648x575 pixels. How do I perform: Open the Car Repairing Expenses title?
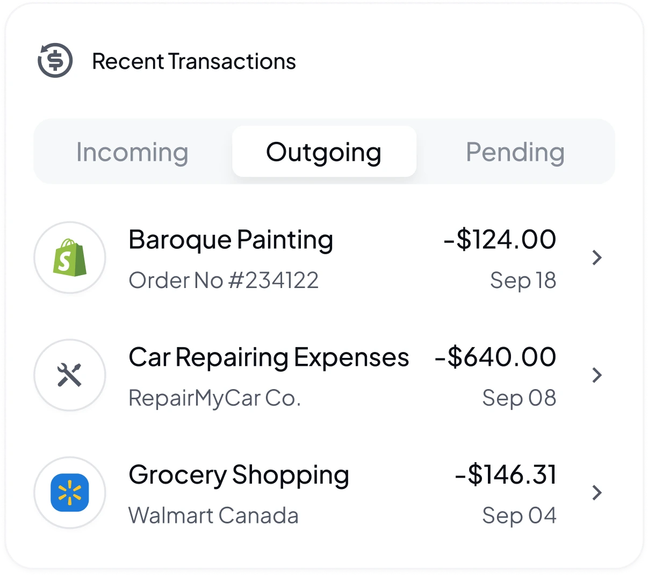point(269,358)
